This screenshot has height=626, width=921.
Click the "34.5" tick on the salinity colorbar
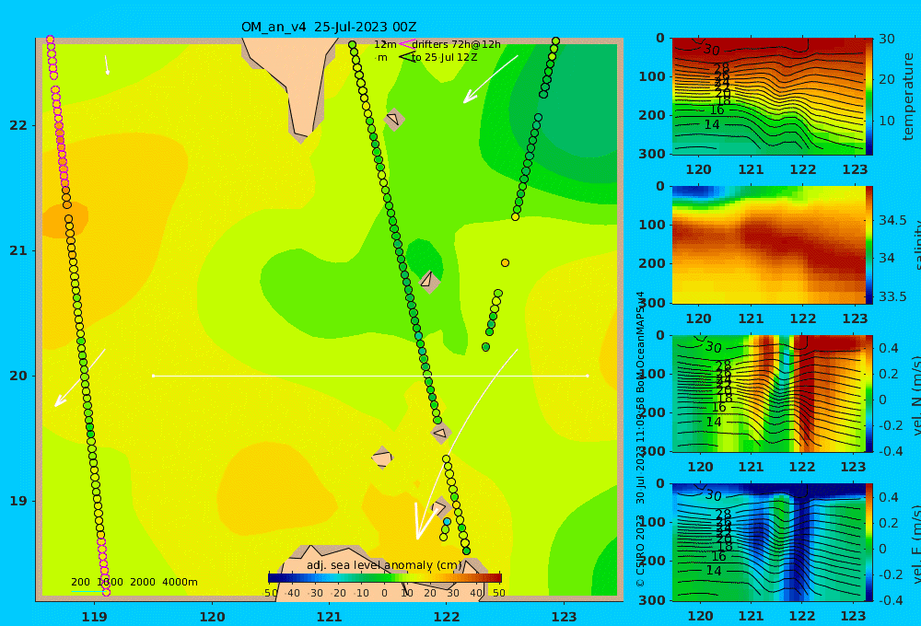892,220
